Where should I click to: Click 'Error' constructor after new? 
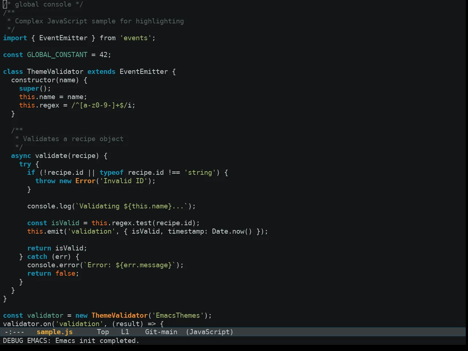[x=86, y=181]
